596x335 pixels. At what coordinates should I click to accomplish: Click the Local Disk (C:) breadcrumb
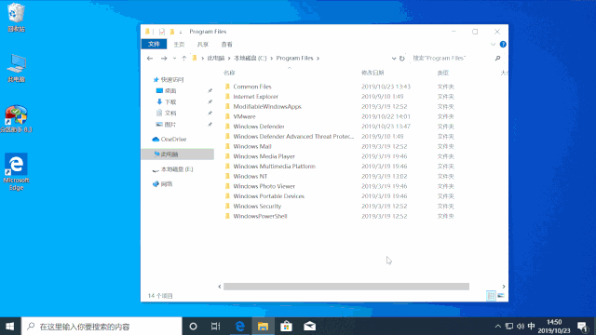pyautogui.click(x=251, y=58)
